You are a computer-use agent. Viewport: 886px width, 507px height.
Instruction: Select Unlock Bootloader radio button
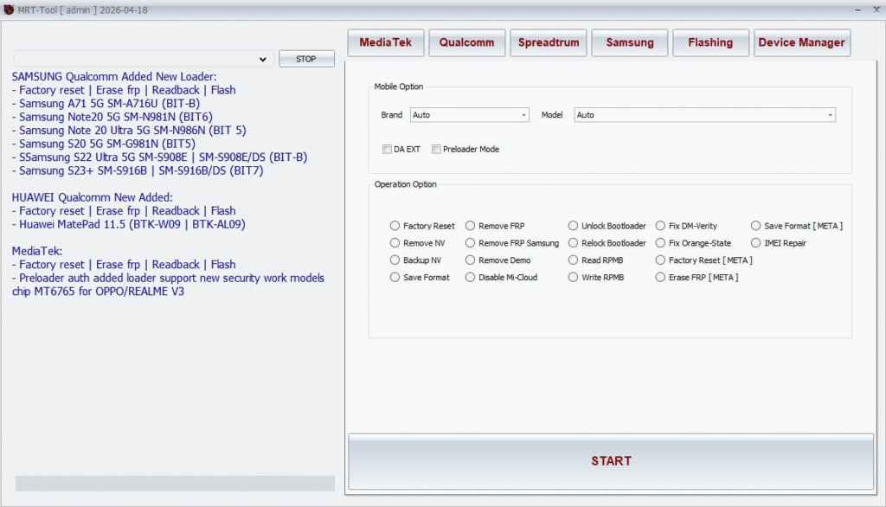[x=574, y=226]
